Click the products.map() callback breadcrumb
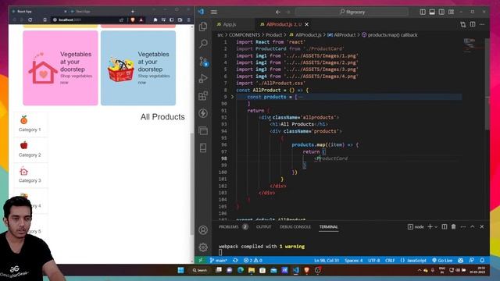The width and height of the screenshot is (500, 281). pos(389,35)
